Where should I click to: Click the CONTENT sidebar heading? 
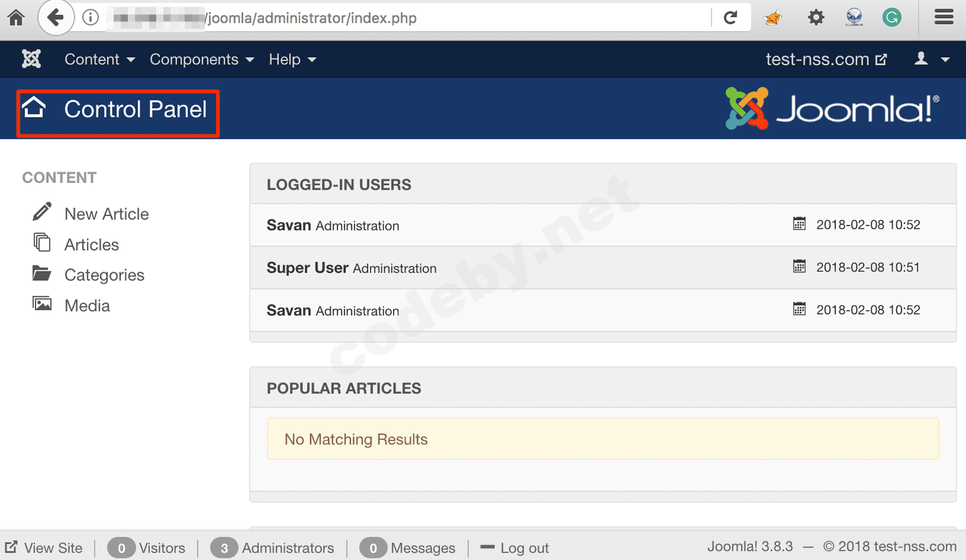coord(59,177)
